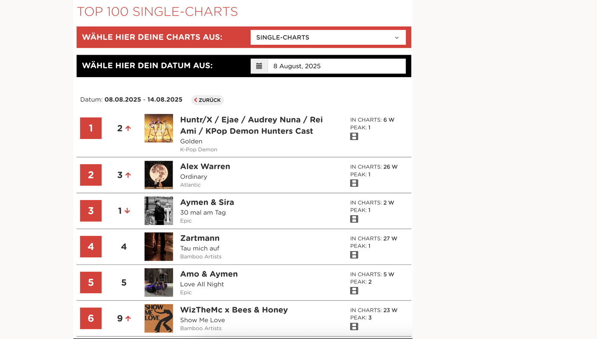
Task: Click the red rank badge showing number 1
Action: pyautogui.click(x=90, y=128)
